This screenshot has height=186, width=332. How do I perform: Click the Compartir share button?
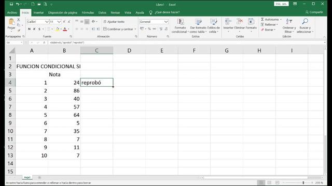[314, 12]
